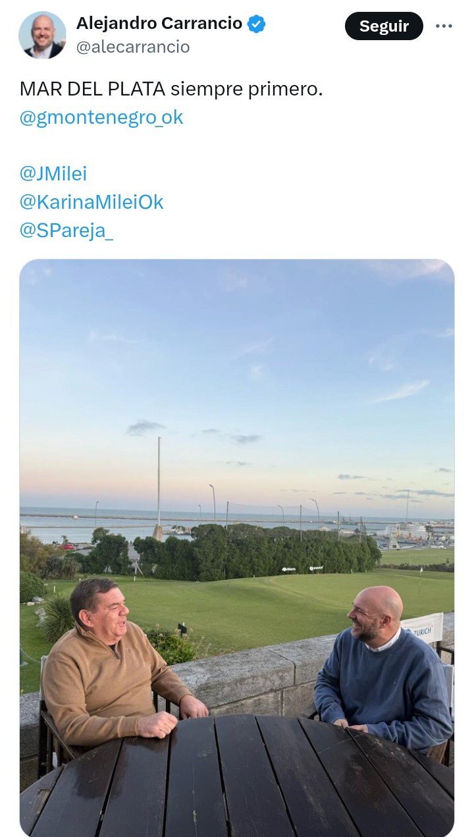The image size is (474, 837).
Task: Open Alejandro Carrancio's profile picture
Action: coord(42,36)
